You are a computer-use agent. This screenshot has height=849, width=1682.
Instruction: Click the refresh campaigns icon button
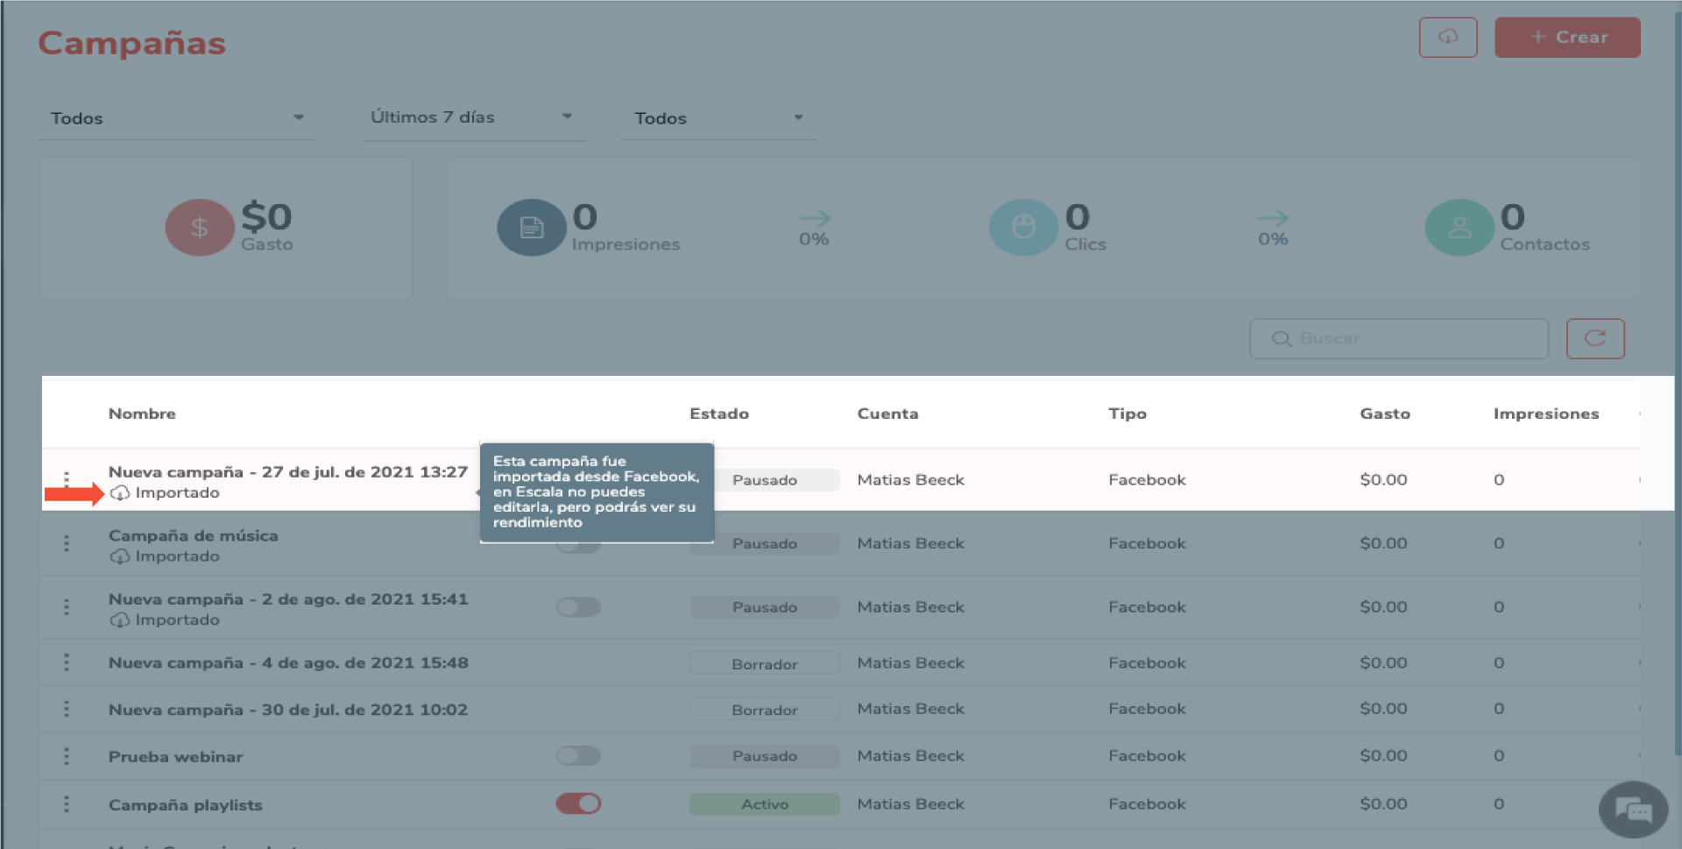(1594, 338)
